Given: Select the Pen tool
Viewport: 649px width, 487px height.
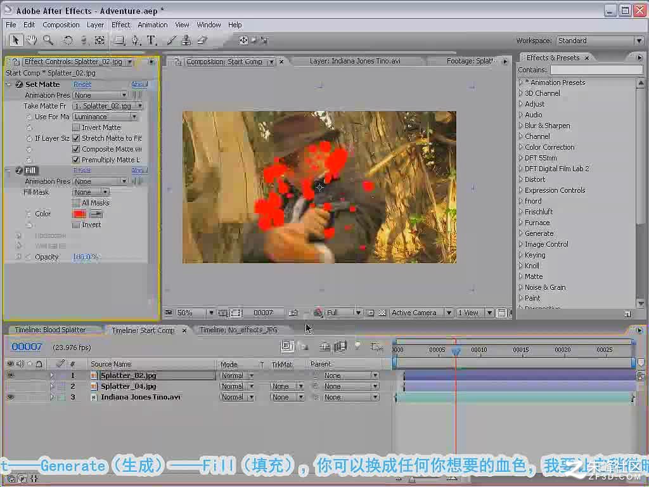Looking at the screenshot, I should click(136, 40).
